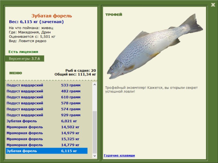Click the Трофейный экземпляр description text
Image resolution: width=218 pixels, height=163 pixels.
(x=151, y=90)
